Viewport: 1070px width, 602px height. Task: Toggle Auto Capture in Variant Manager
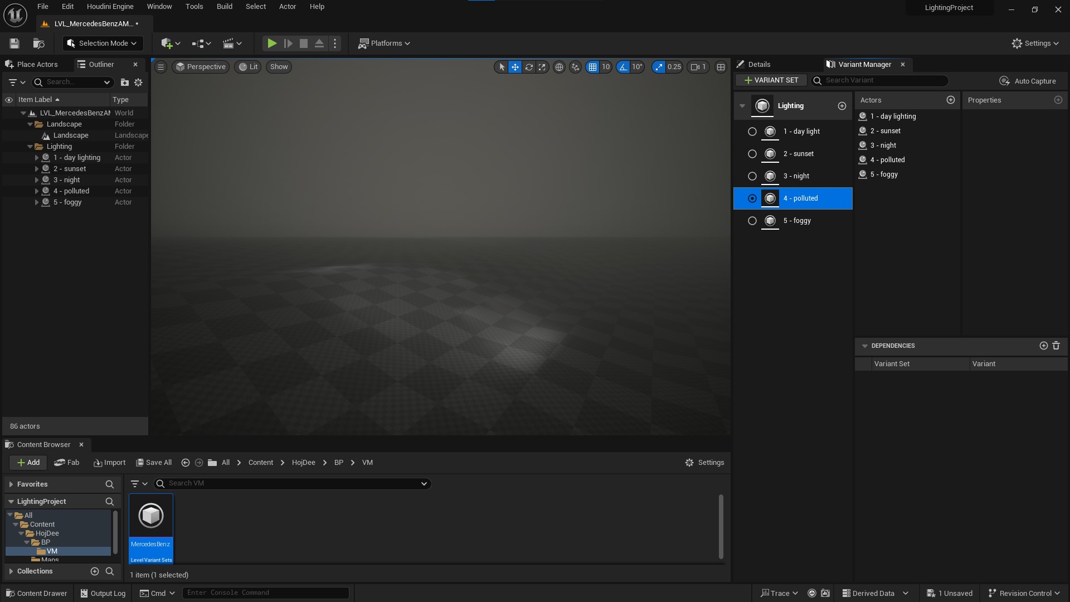(1028, 81)
